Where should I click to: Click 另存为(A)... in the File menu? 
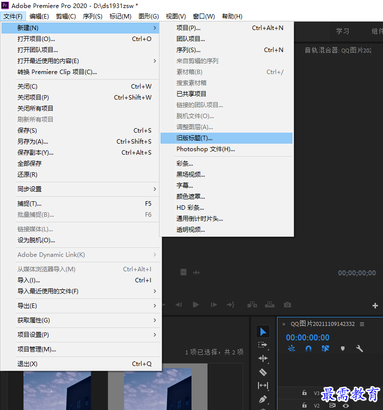80,142
